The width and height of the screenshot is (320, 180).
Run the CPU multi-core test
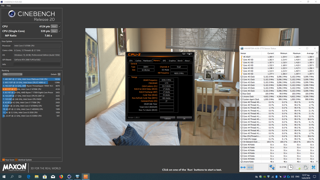tap(54, 26)
